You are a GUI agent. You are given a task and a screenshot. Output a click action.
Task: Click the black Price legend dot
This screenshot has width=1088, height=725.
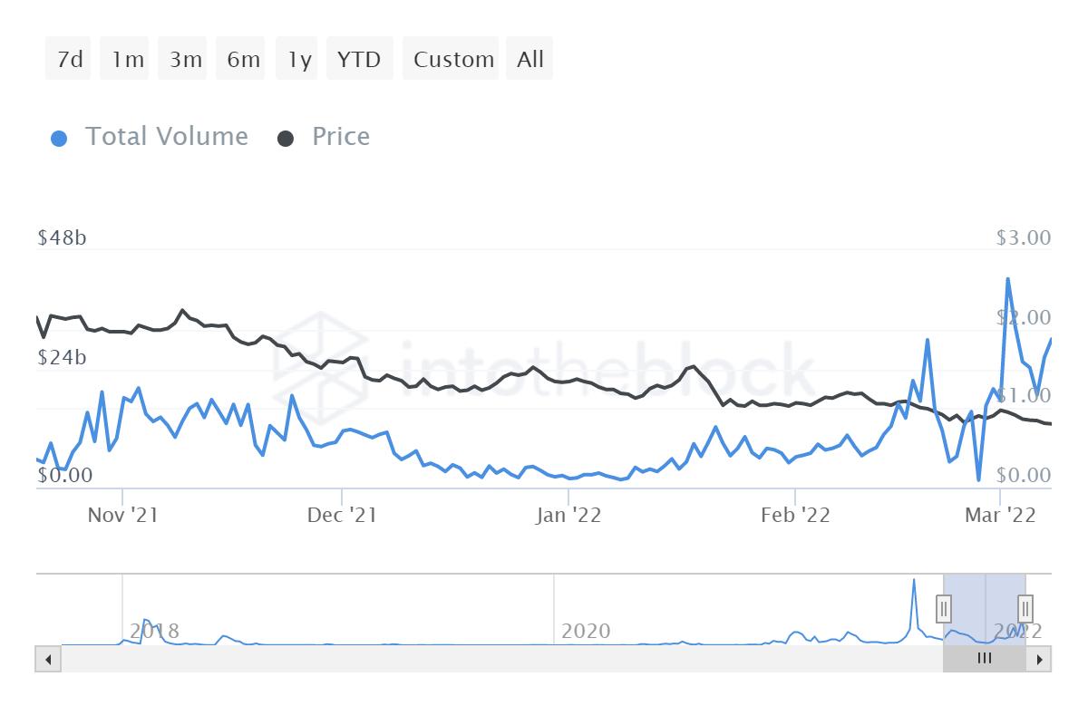(286, 136)
